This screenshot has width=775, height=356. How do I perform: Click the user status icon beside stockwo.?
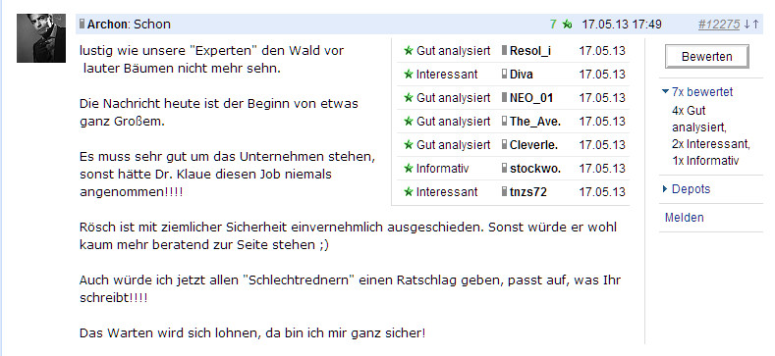(x=504, y=169)
